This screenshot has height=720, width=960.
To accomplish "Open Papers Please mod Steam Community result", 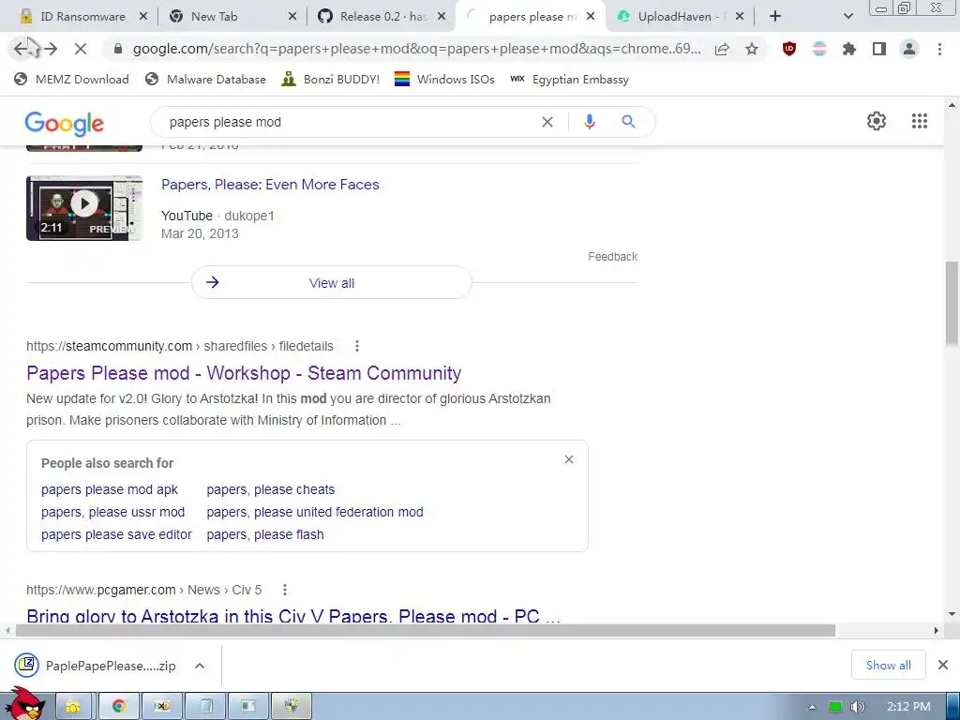I will [244, 373].
